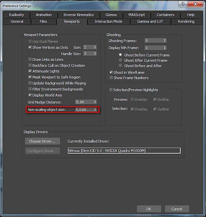Click the Display Nth Frame spinner arrows
Image resolution: width=206 pixels, height=217 pixels.
click(165, 48)
